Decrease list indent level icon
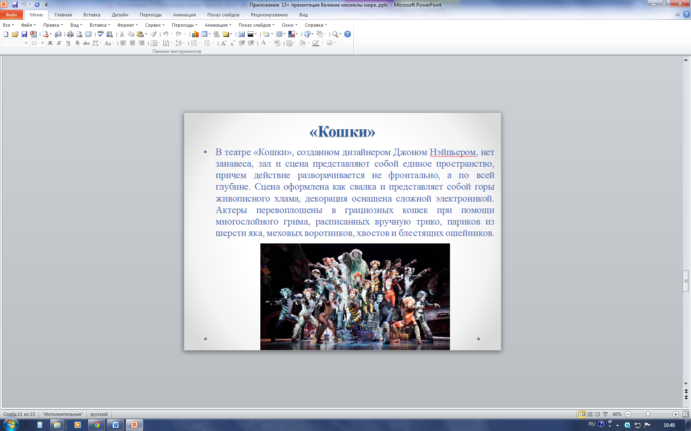This screenshot has height=431, width=691. coord(242,43)
